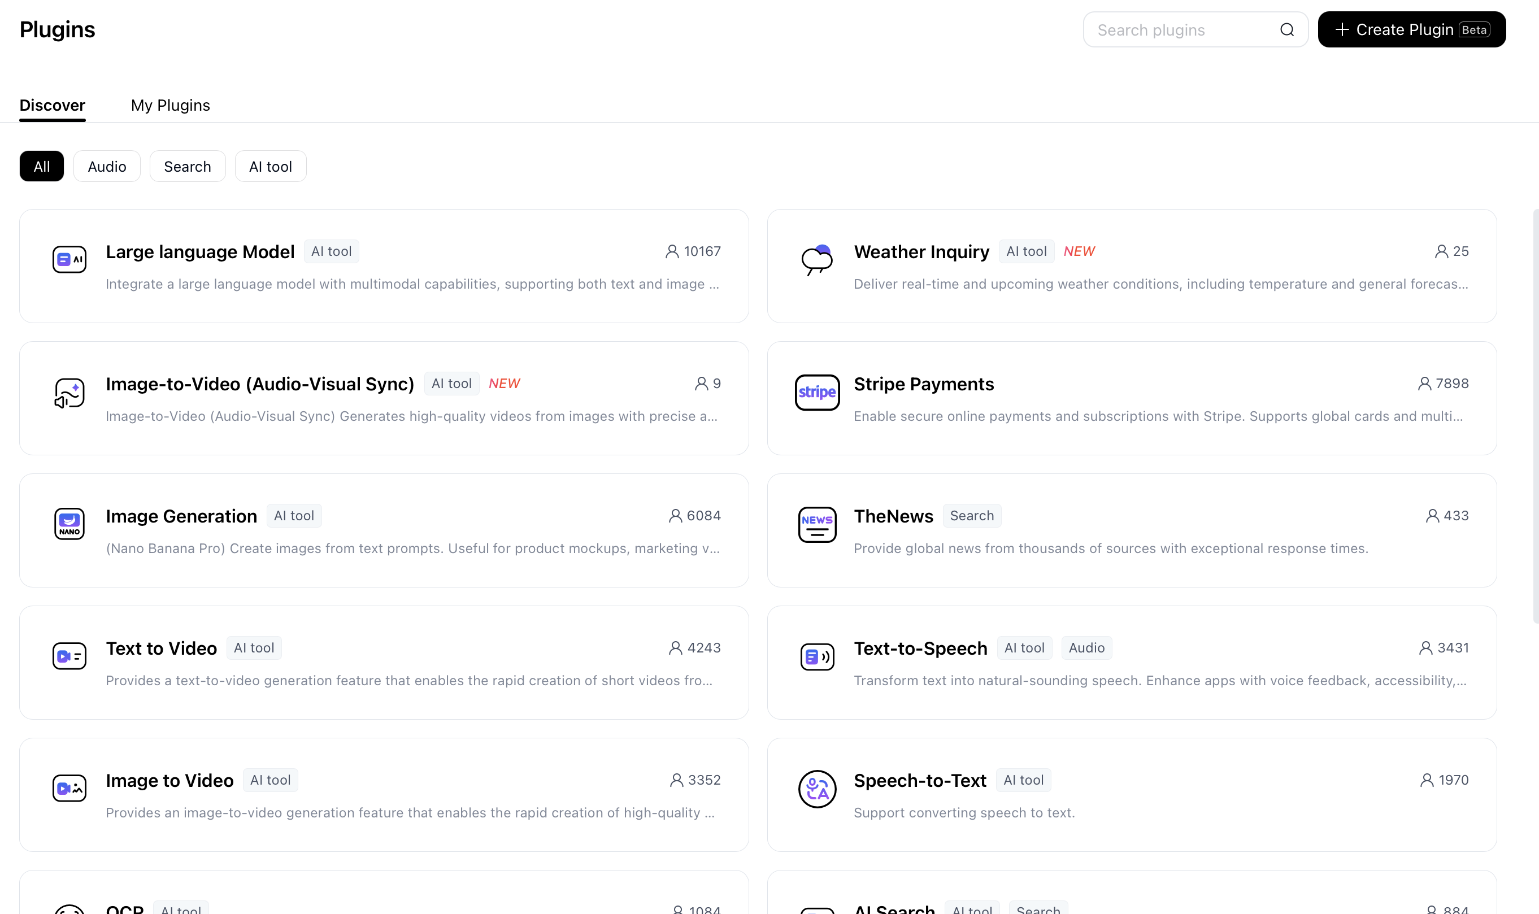Image resolution: width=1539 pixels, height=914 pixels.
Task: Switch to the My Plugins tab
Action: point(170,105)
